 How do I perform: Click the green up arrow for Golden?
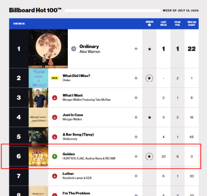[55, 156]
